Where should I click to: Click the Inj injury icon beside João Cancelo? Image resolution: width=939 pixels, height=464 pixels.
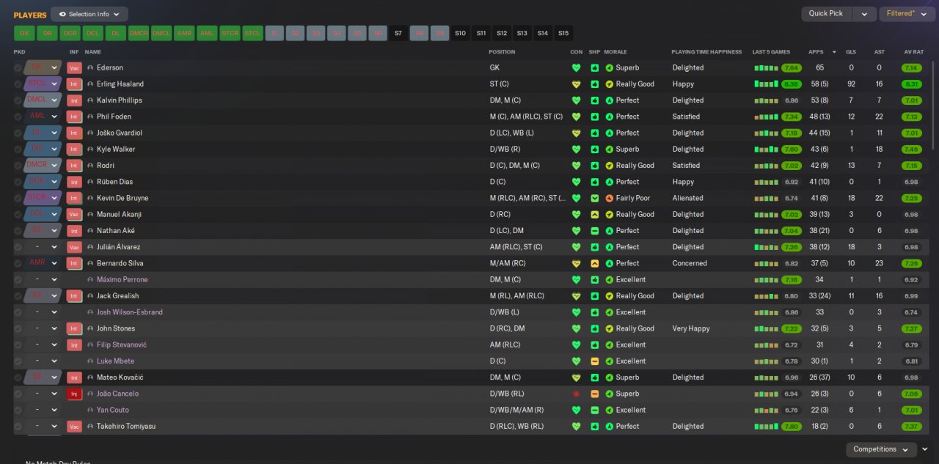pos(74,394)
